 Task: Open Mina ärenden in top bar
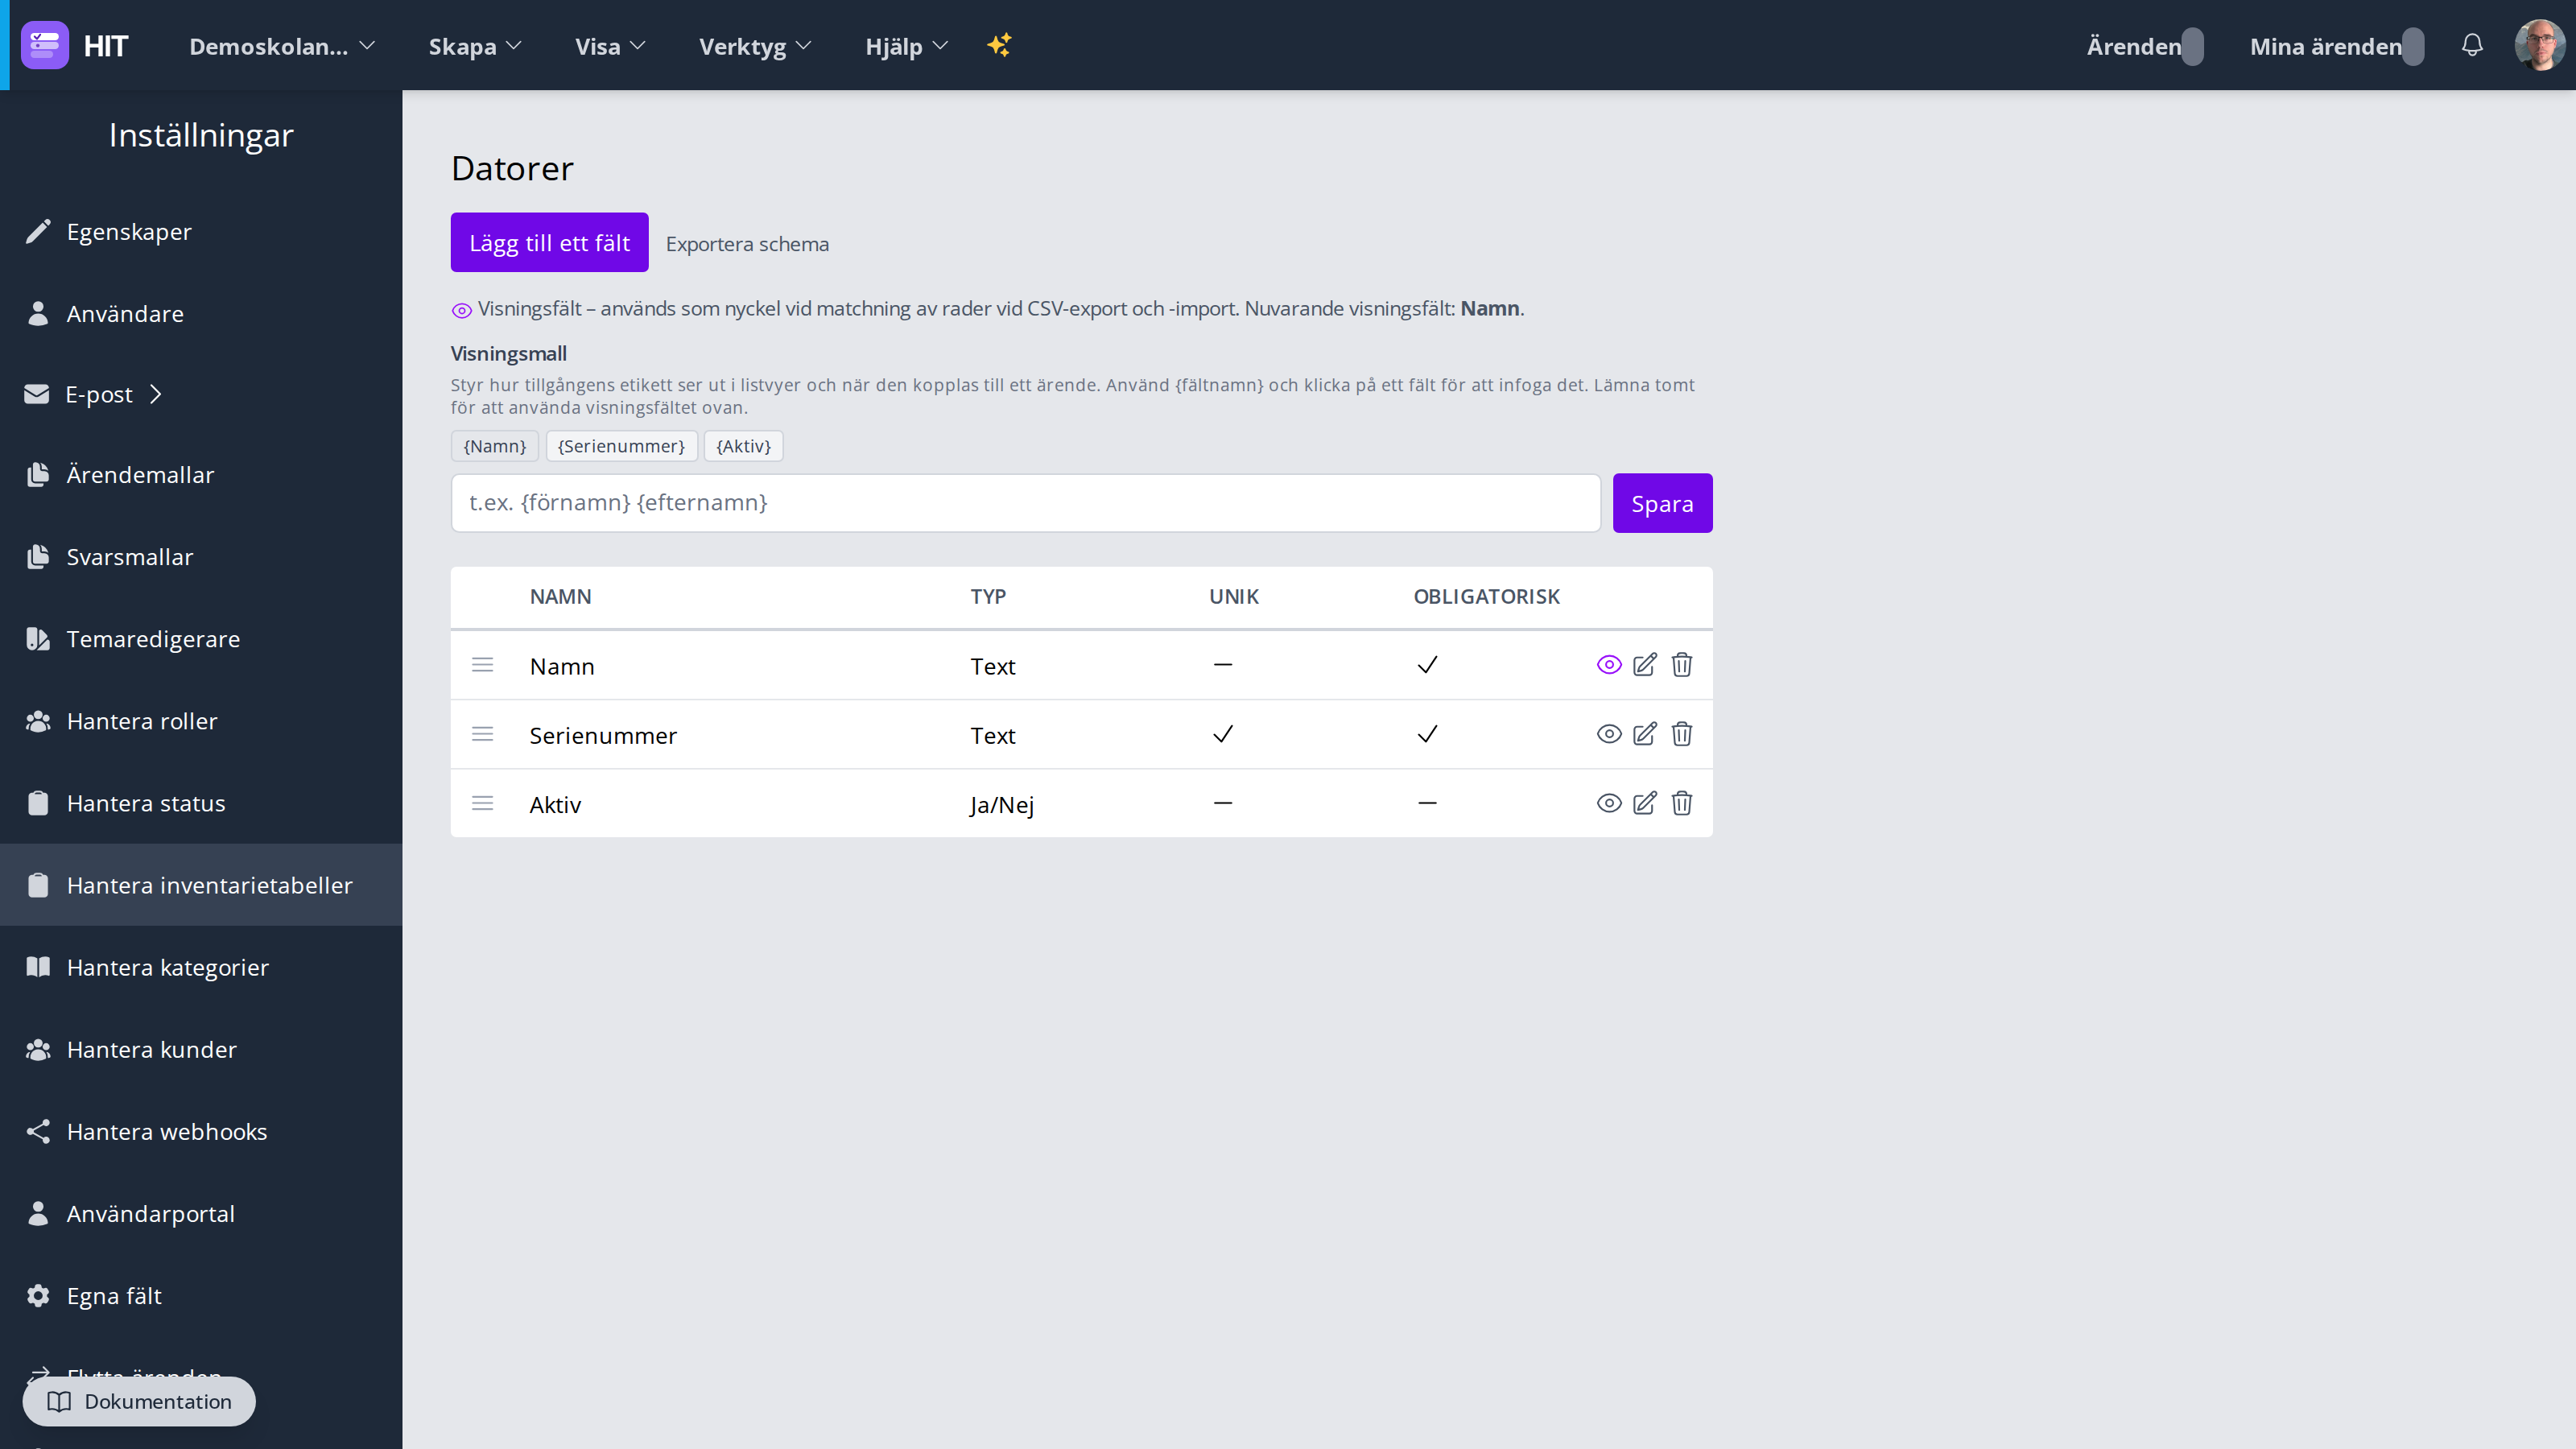[x=2336, y=46]
